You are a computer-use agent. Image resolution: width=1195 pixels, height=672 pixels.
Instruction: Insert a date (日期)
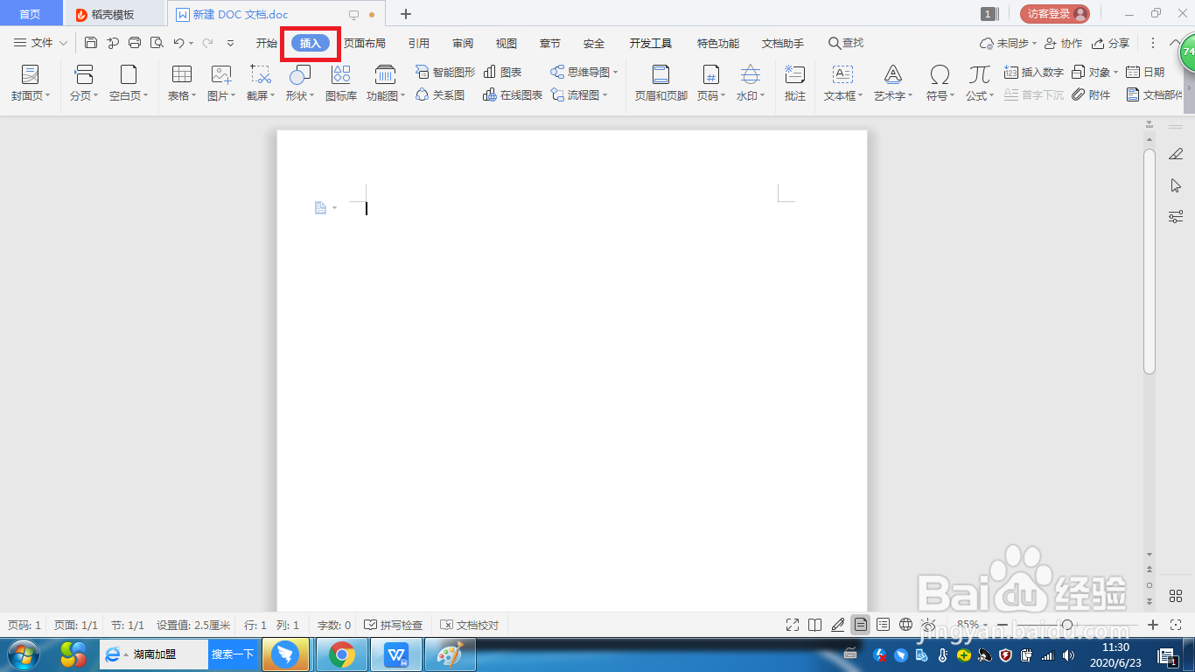click(x=1145, y=73)
